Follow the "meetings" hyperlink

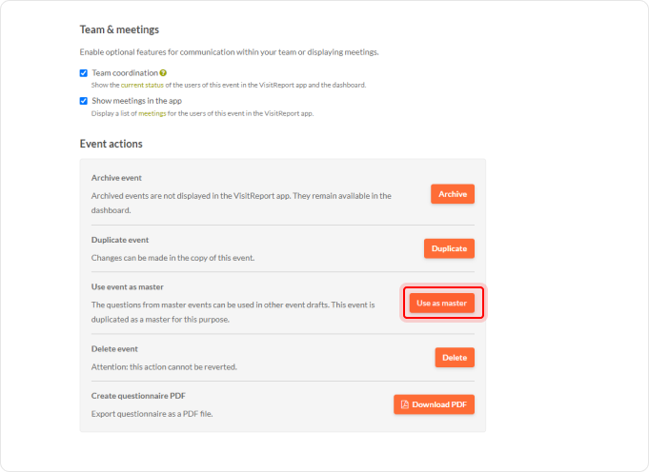pos(152,113)
